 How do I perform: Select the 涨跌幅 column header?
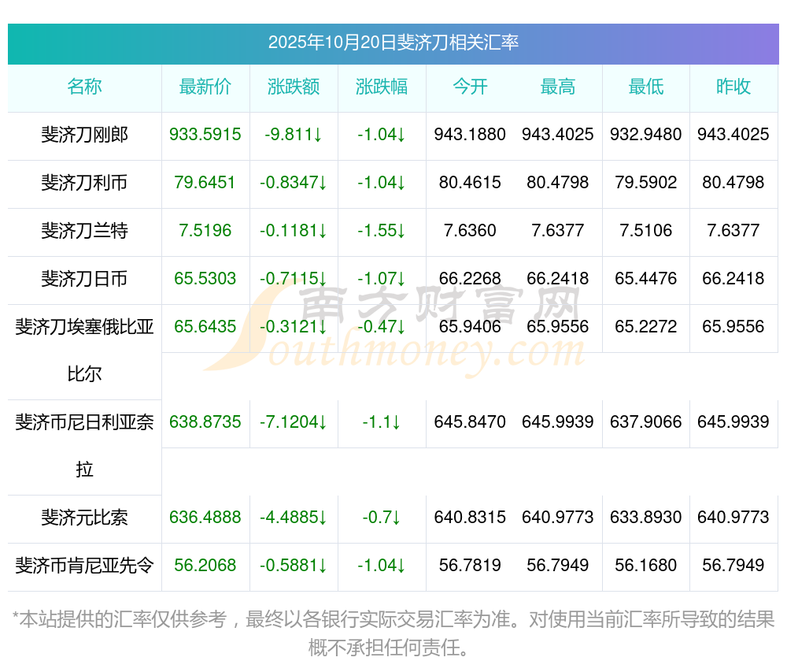point(382,87)
